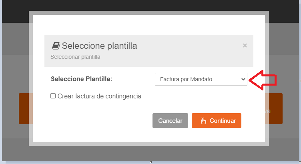Expand the template dropdown chevron arrow
301x164 pixels.
pyautogui.click(x=243, y=79)
